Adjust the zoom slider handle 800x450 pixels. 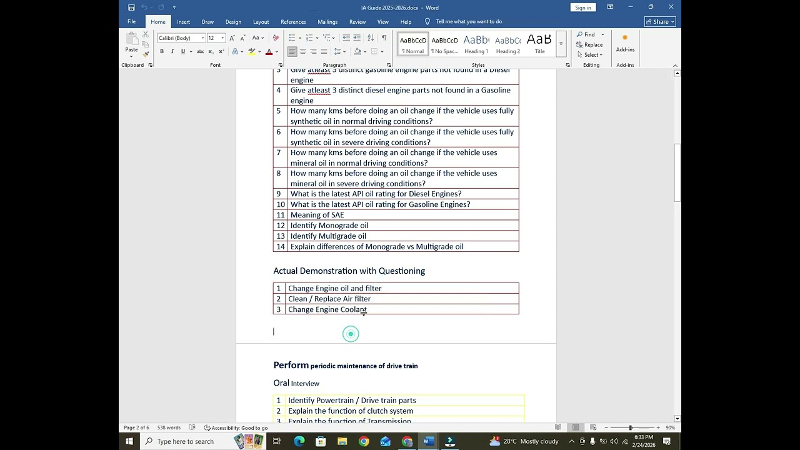631,427
